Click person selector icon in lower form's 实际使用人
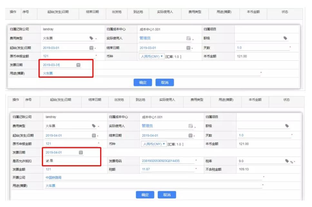 tap(191, 126)
